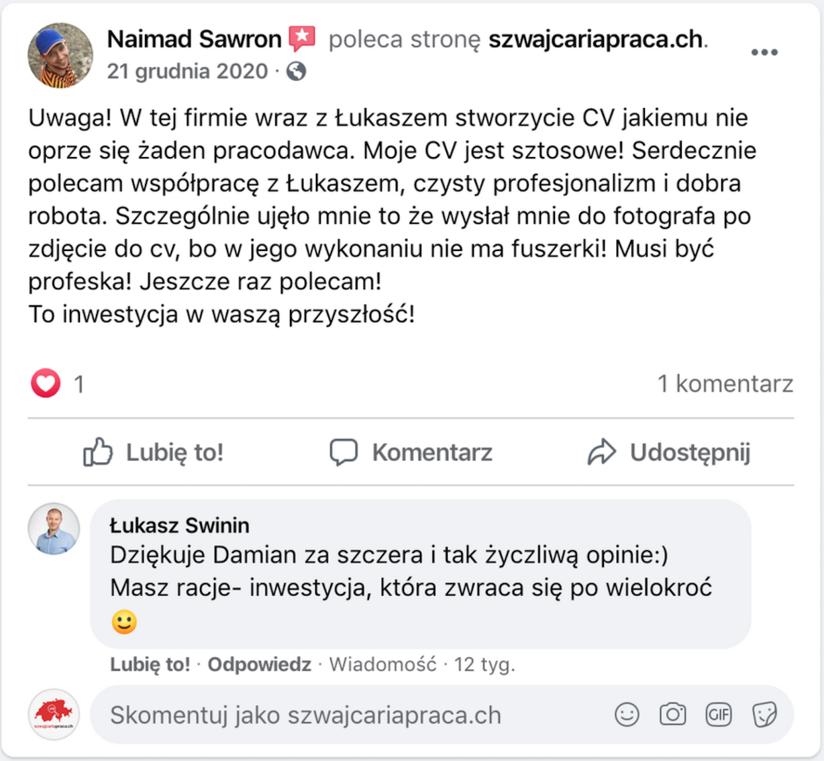Reply to the comment with Odpowiedz
The height and width of the screenshot is (761, 824).
click(x=259, y=664)
